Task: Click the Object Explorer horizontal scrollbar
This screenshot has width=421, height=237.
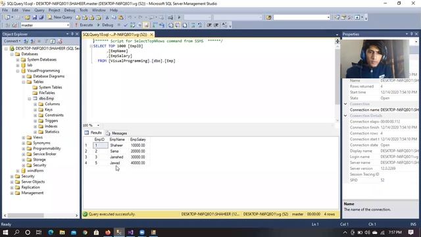Action: click(x=26, y=215)
